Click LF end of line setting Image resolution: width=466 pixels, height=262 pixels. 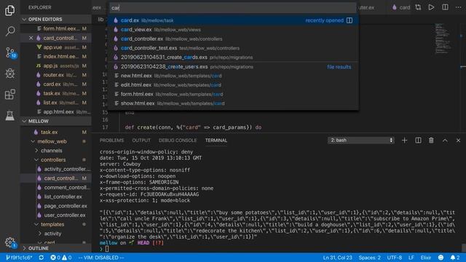coord(411,258)
